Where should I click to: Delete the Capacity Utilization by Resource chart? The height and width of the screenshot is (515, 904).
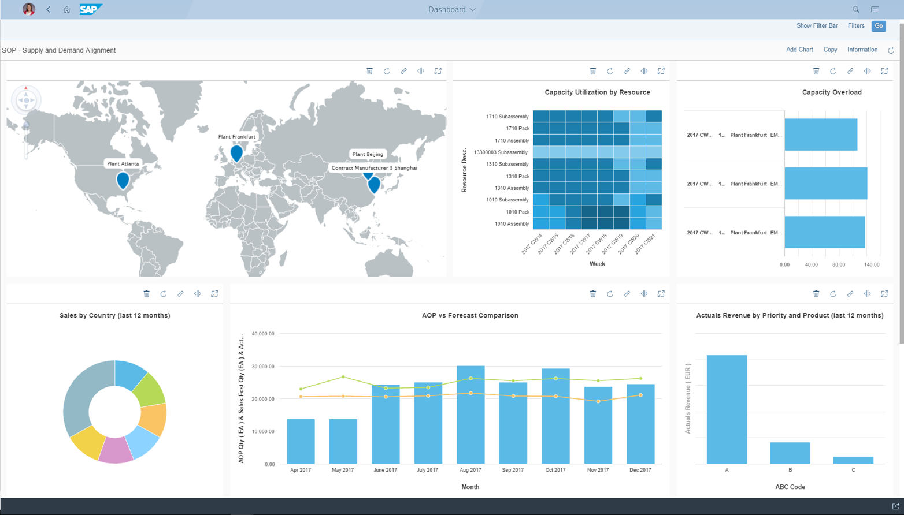(593, 70)
